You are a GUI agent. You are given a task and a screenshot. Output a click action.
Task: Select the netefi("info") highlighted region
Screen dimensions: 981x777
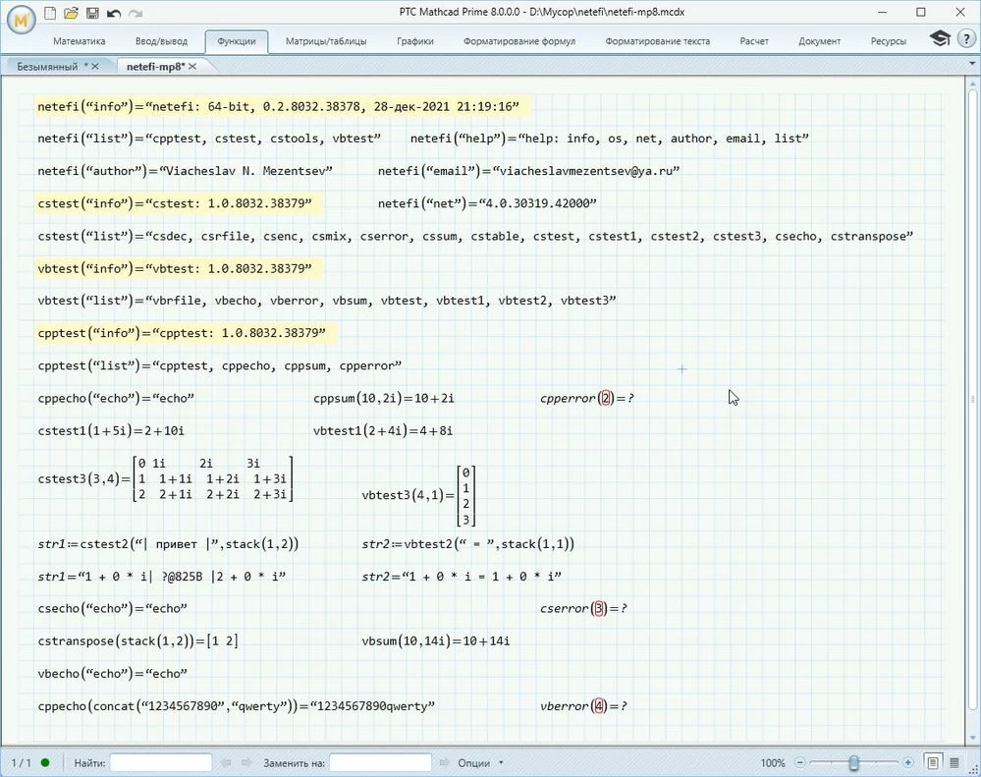pyautogui.click(x=282, y=106)
